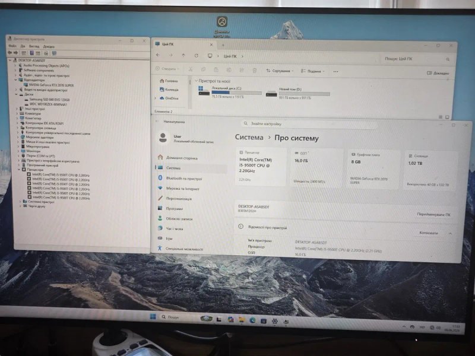Add a new tab in File Explorer

click(223, 45)
